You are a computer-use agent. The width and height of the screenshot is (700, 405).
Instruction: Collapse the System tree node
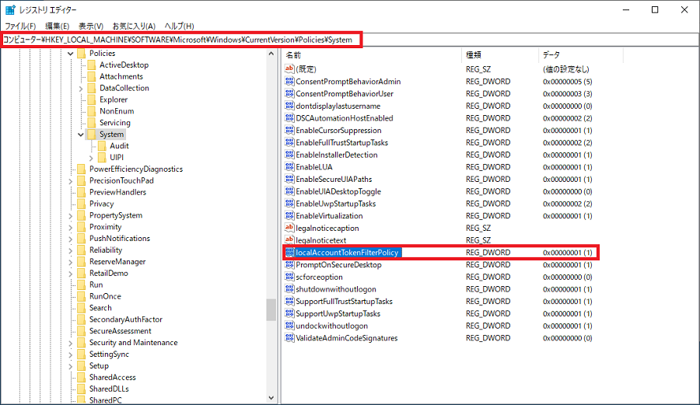81,134
